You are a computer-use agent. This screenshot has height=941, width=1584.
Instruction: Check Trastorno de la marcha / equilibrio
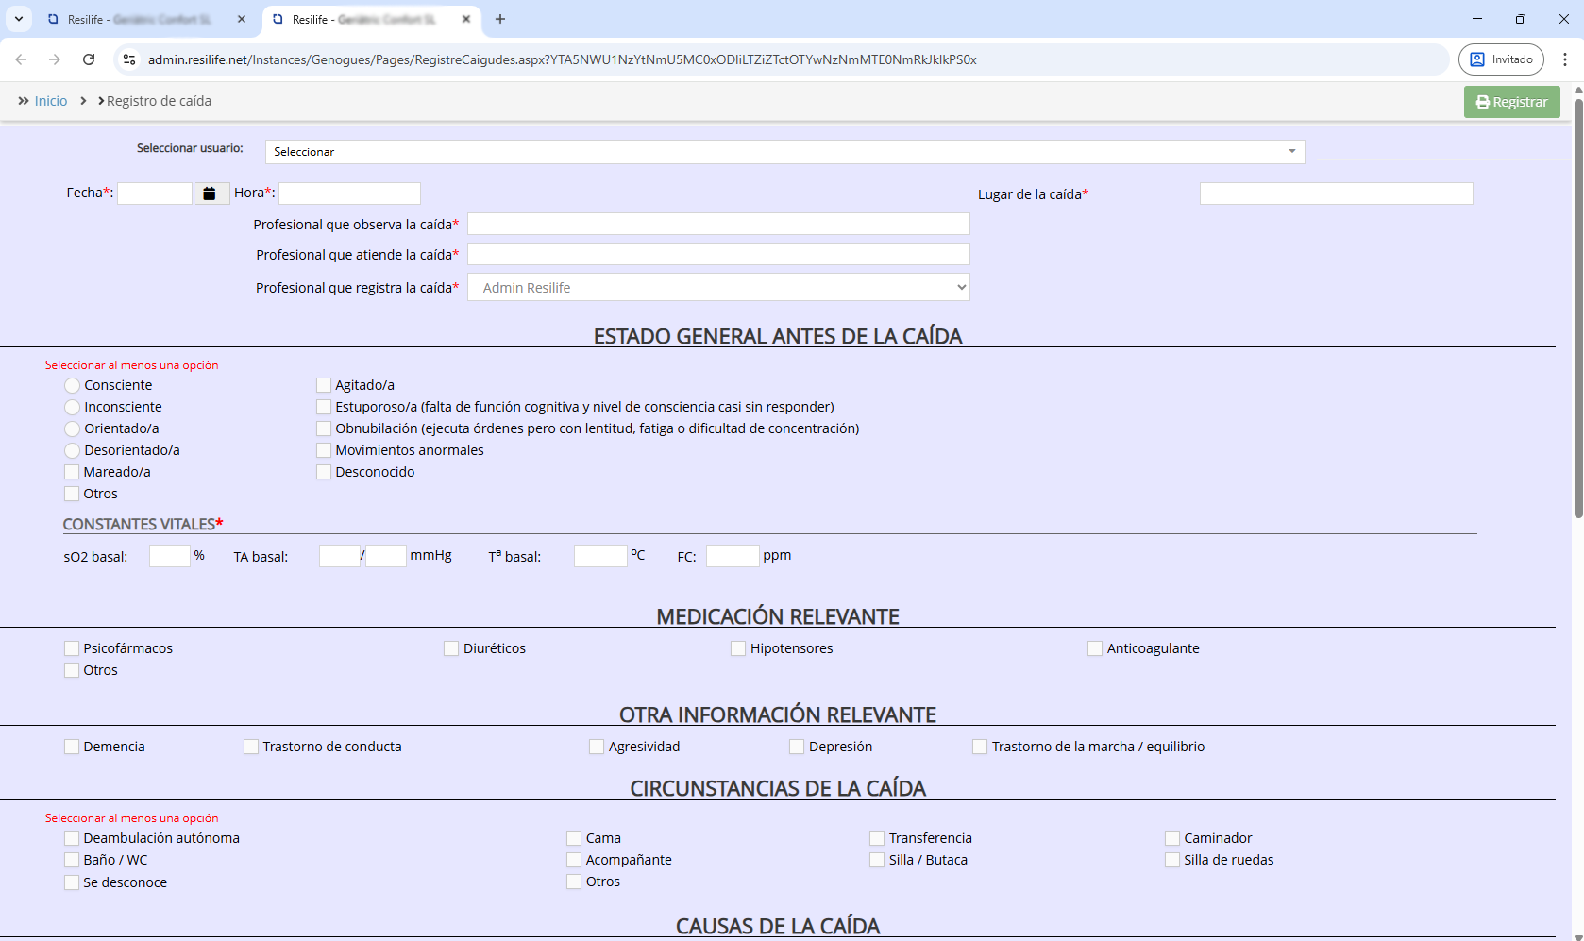pos(980,747)
